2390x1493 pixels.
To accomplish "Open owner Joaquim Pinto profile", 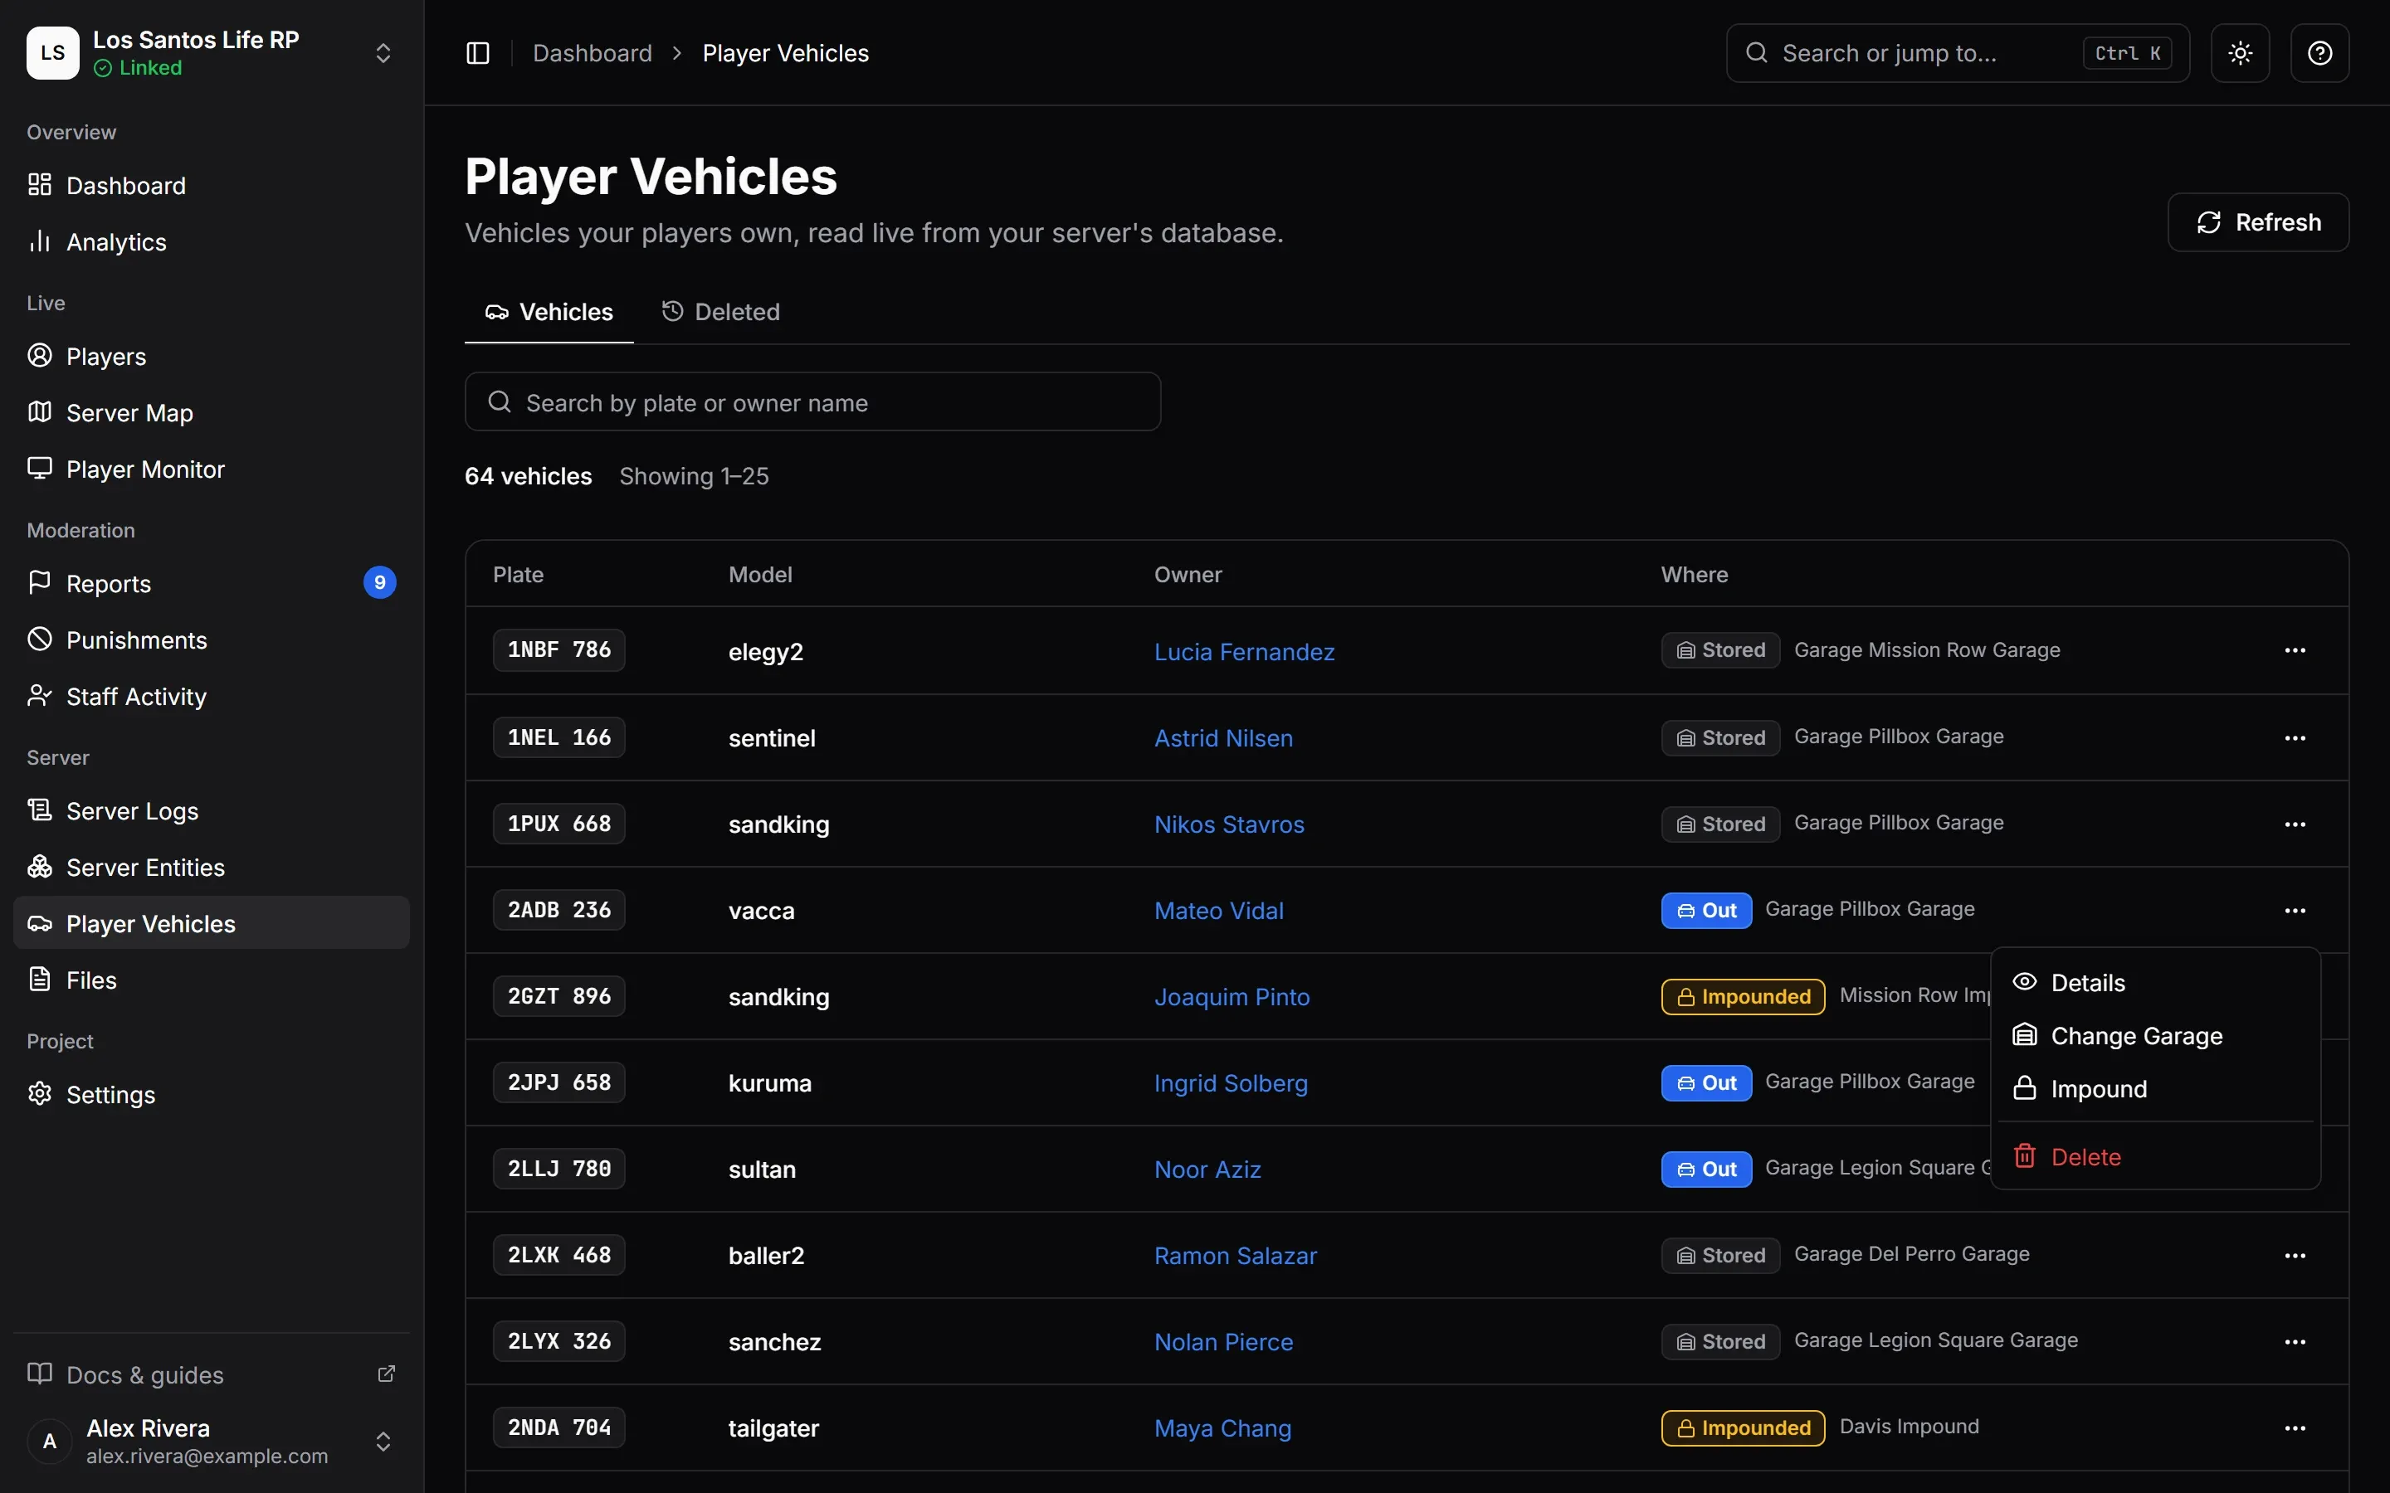I will (x=1232, y=997).
